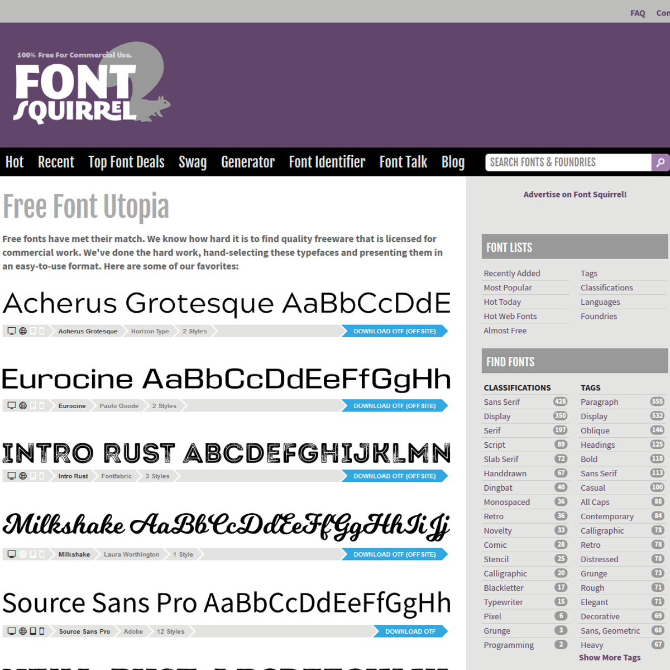Click Source Sans Pro 12 Styles link
Image resolution: width=670 pixels, height=670 pixels.
point(170,631)
